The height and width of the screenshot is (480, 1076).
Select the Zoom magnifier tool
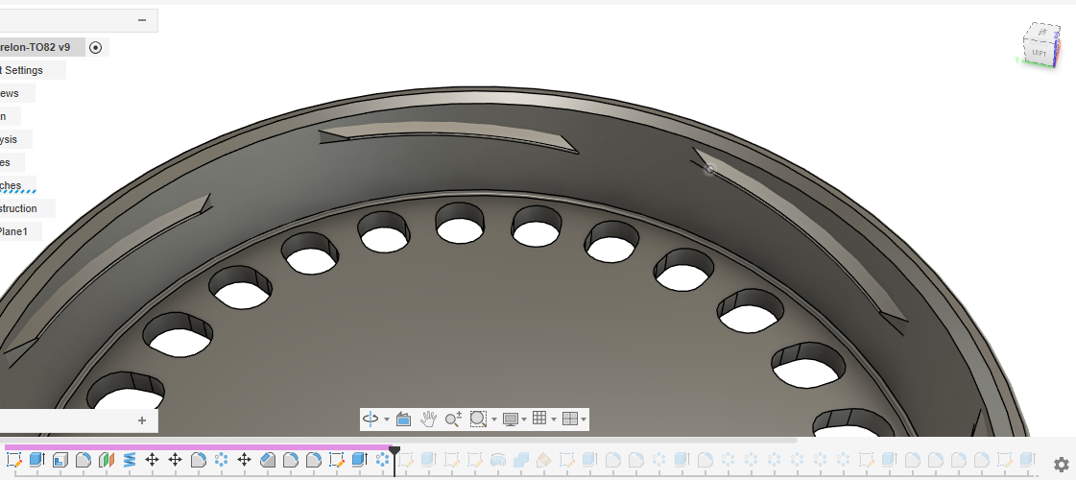(x=453, y=419)
